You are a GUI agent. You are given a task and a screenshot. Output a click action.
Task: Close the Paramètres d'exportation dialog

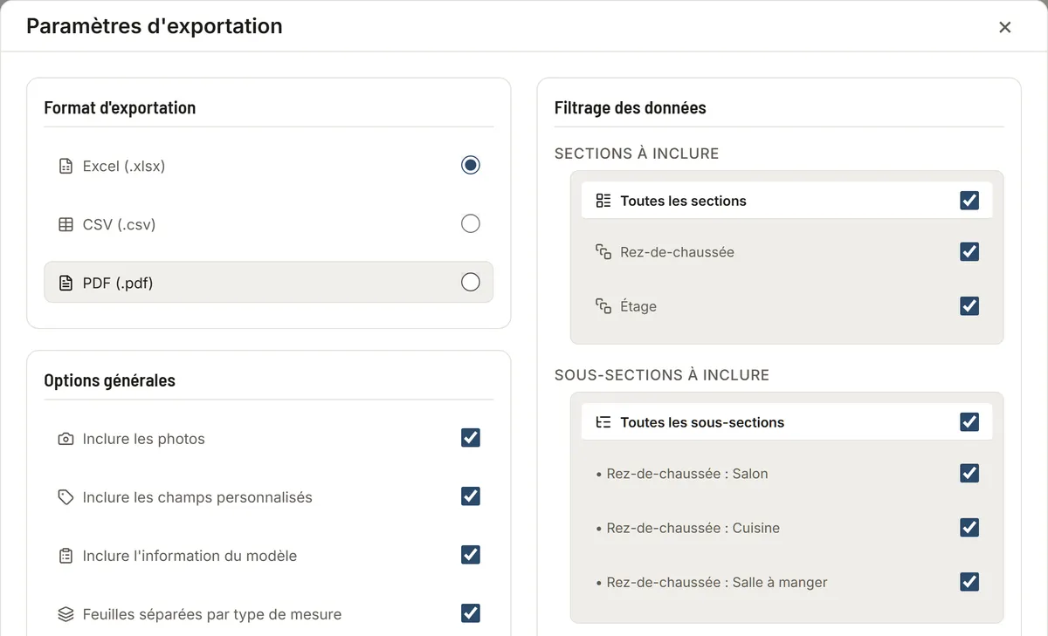click(1005, 27)
